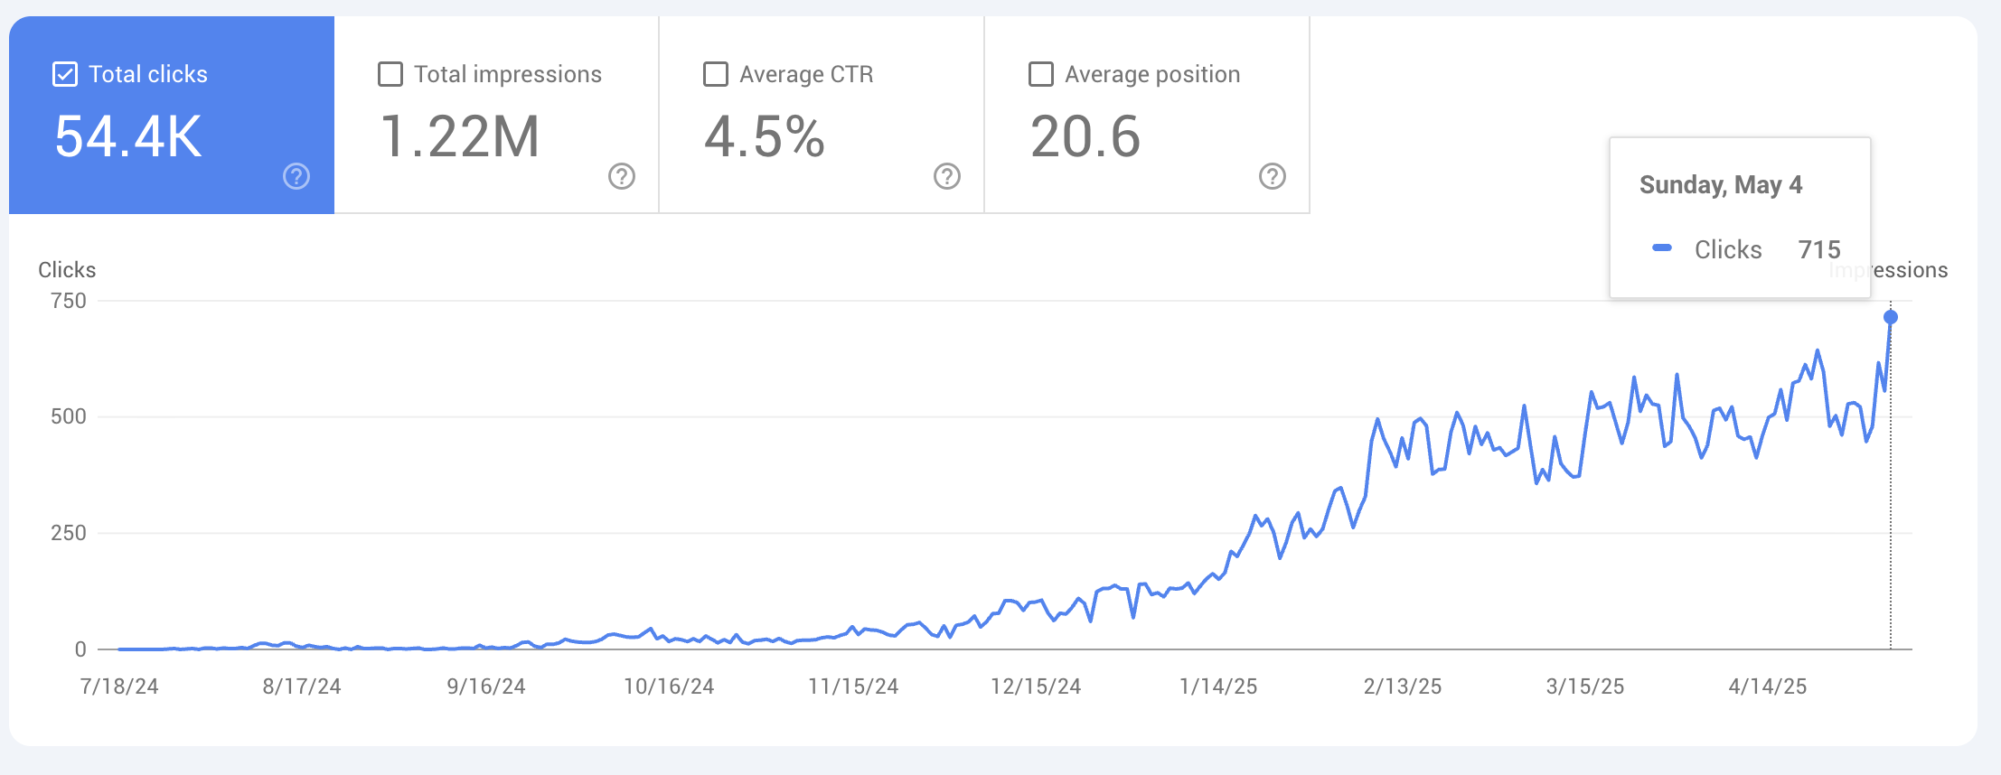The height and width of the screenshot is (775, 2001).
Task: Open help for Total impressions metric
Action: [620, 177]
